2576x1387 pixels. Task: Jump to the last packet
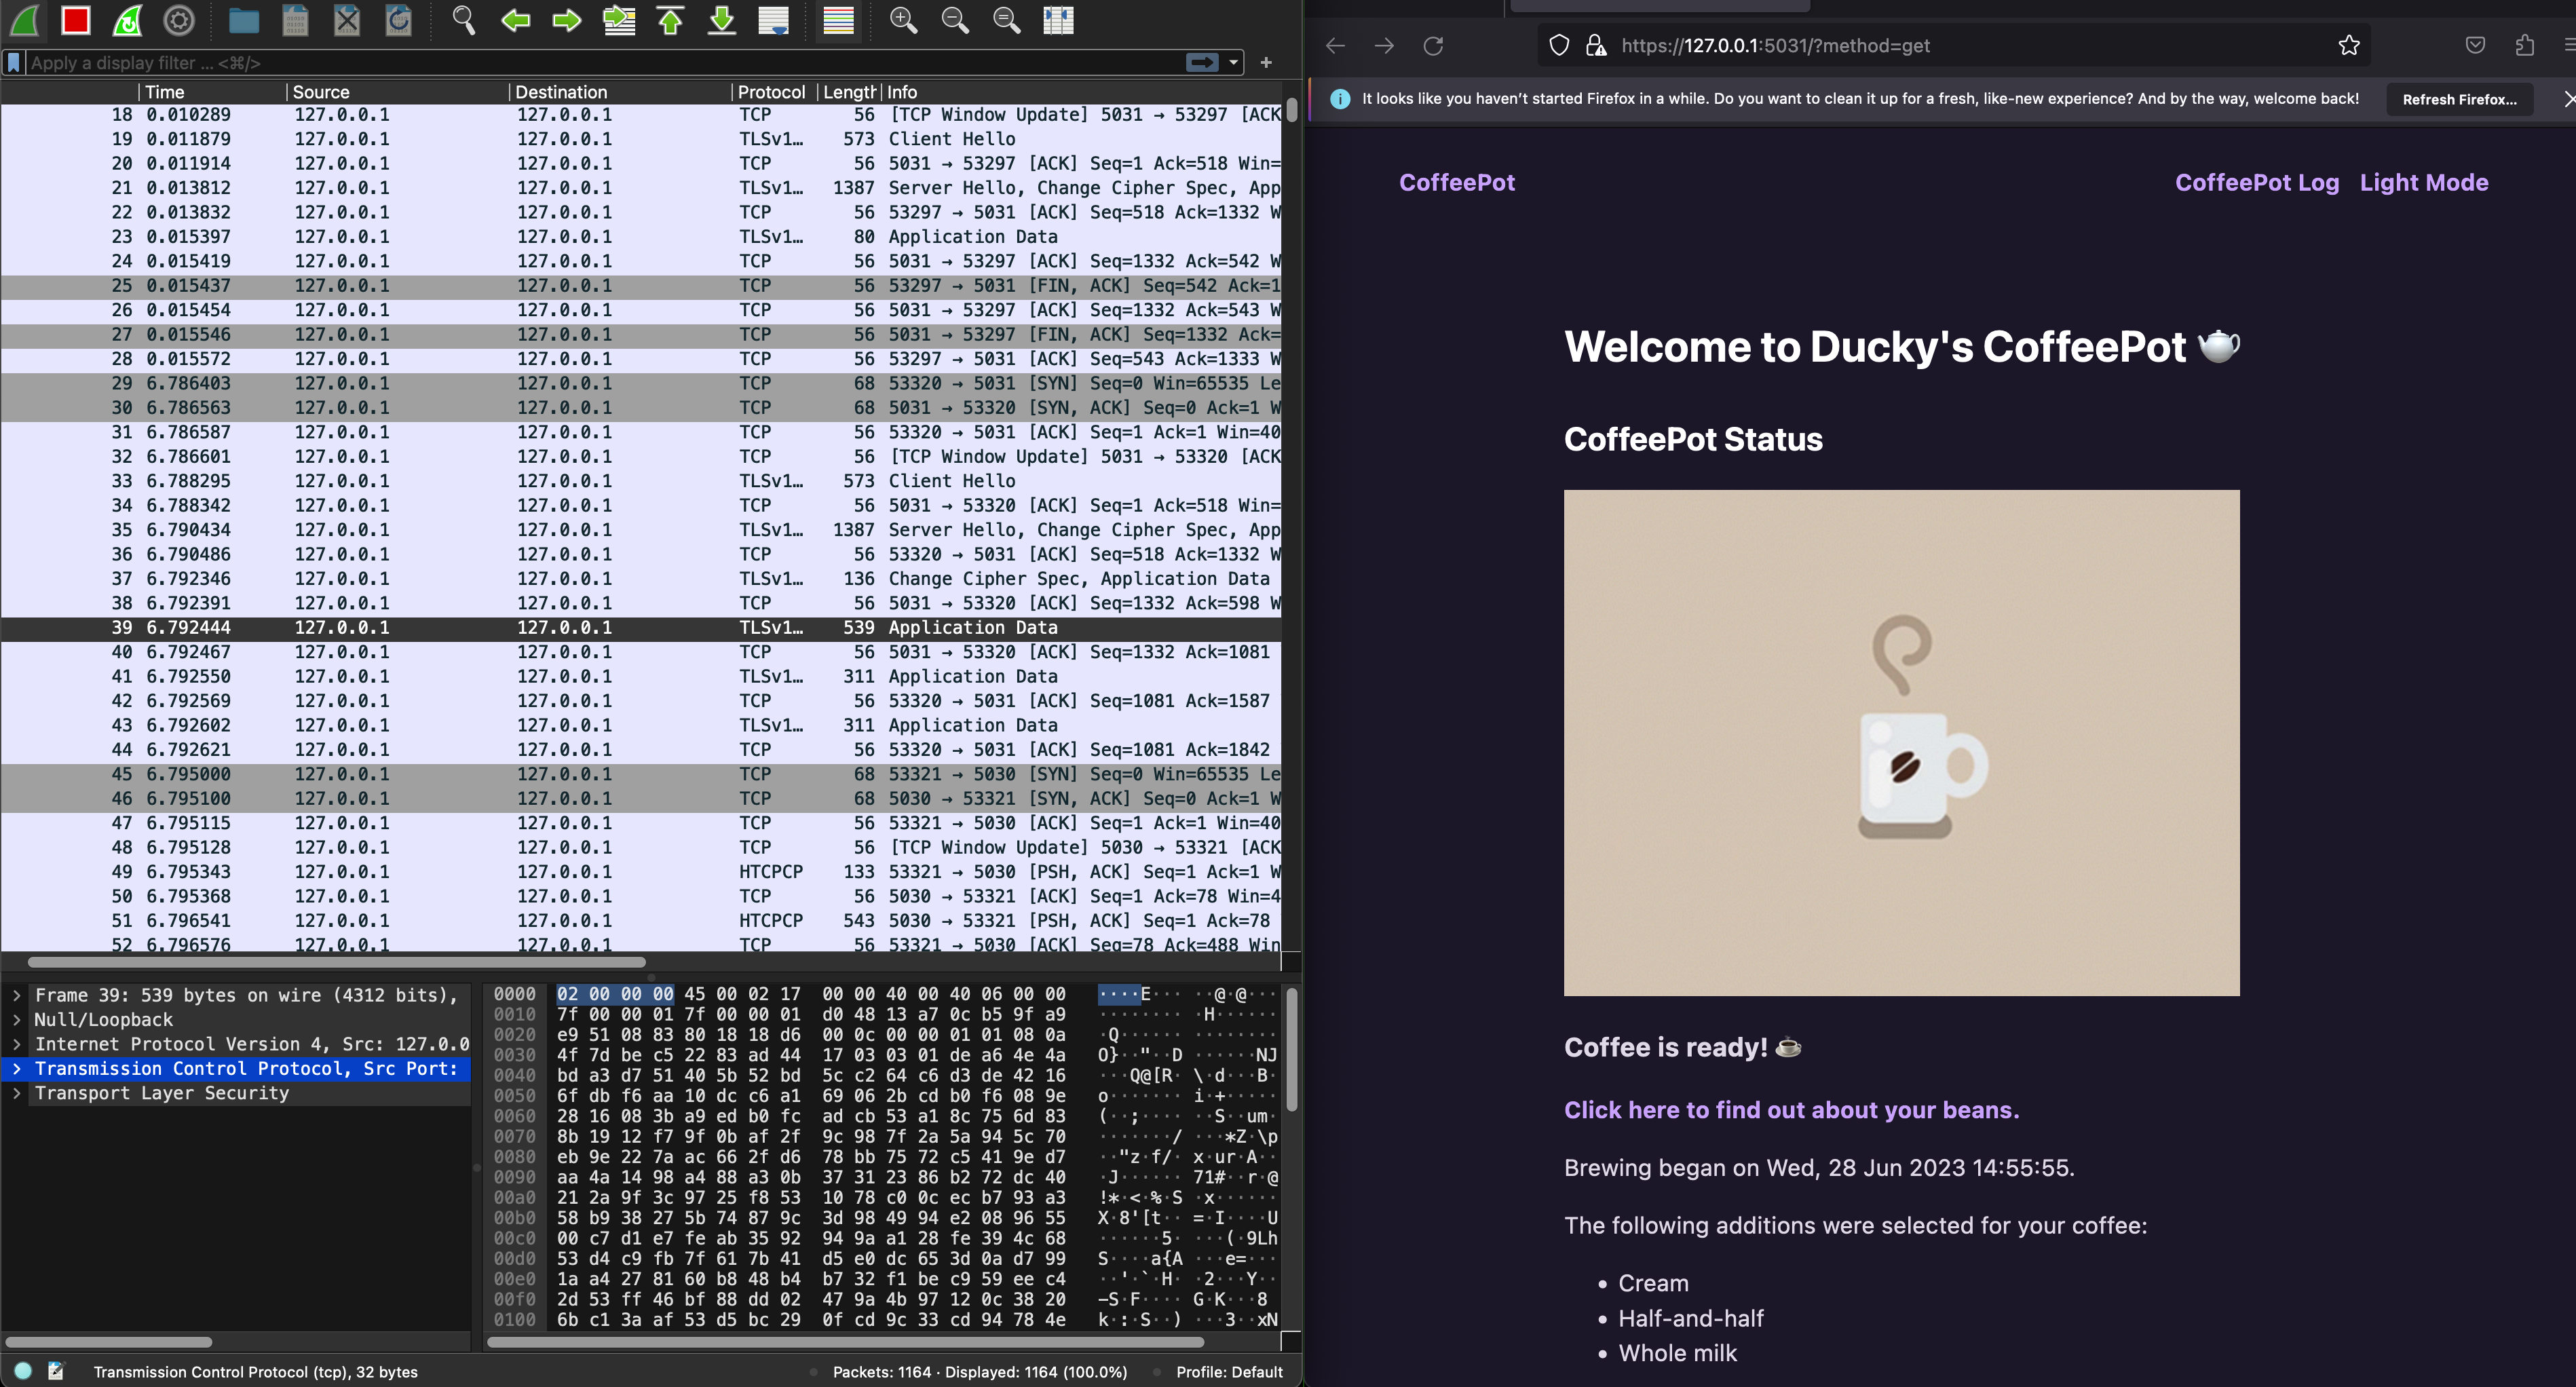(722, 20)
